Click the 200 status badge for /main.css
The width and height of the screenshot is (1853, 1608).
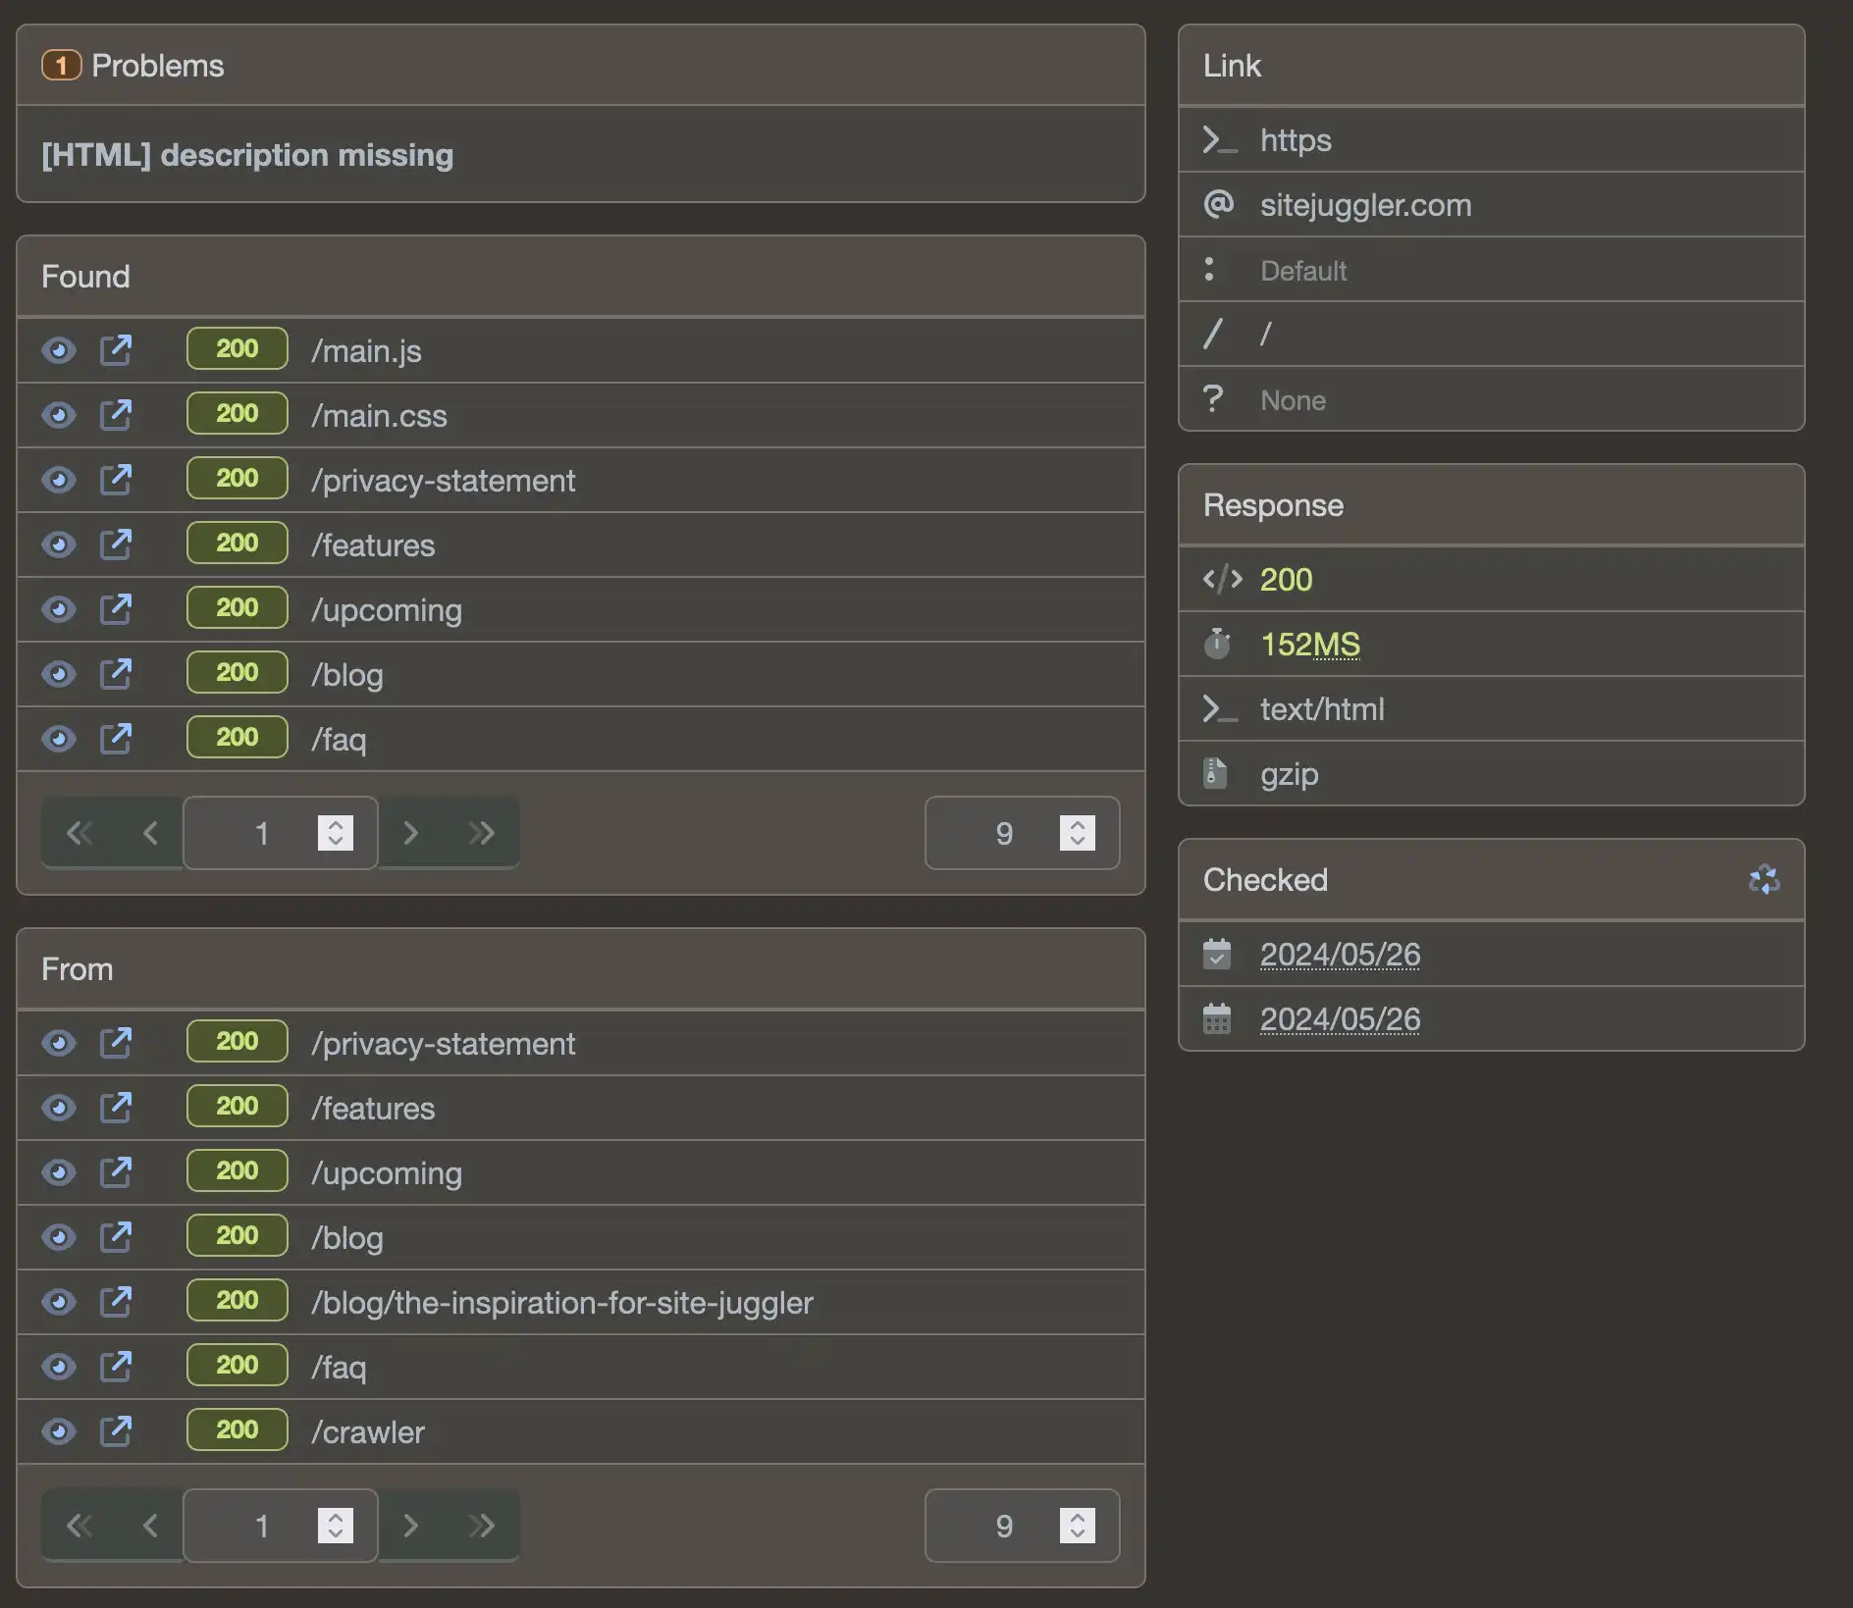tap(238, 413)
